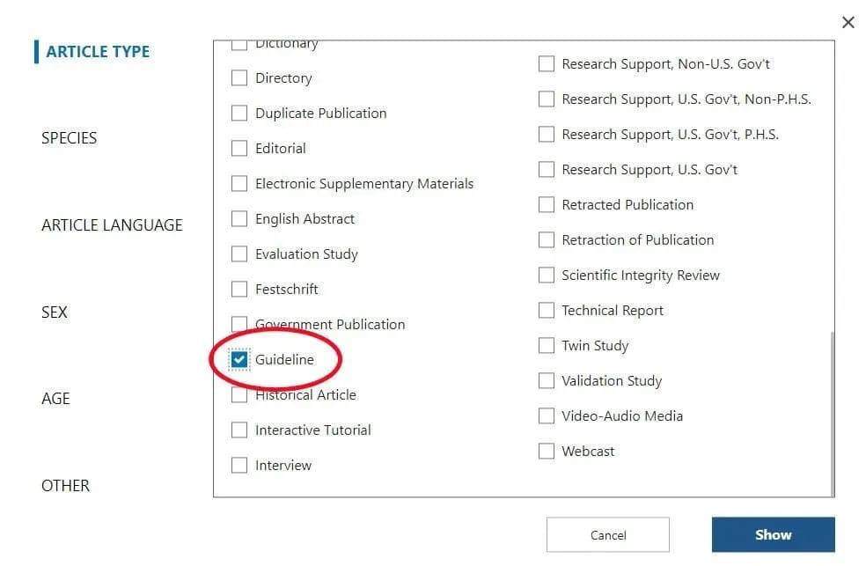Check the Interview checkbox
The image size is (866, 566).
(x=239, y=465)
